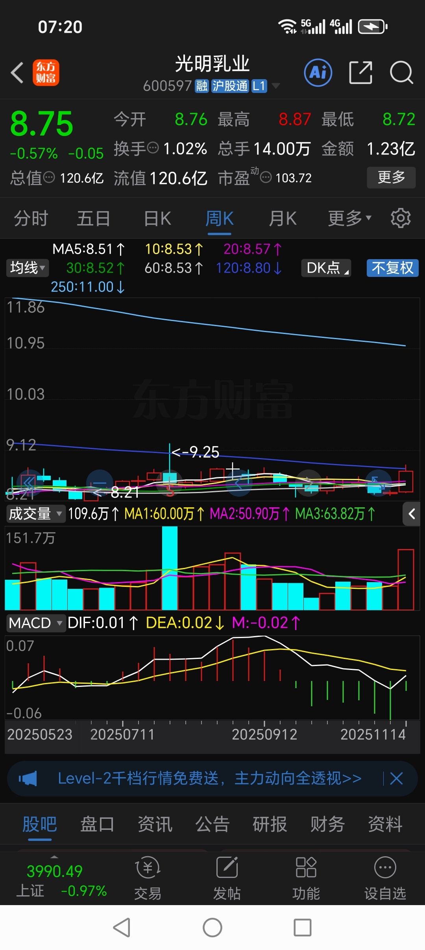Tap 3990.49 上证 index value
Viewport: 425px width, 950px height.
point(54,871)
